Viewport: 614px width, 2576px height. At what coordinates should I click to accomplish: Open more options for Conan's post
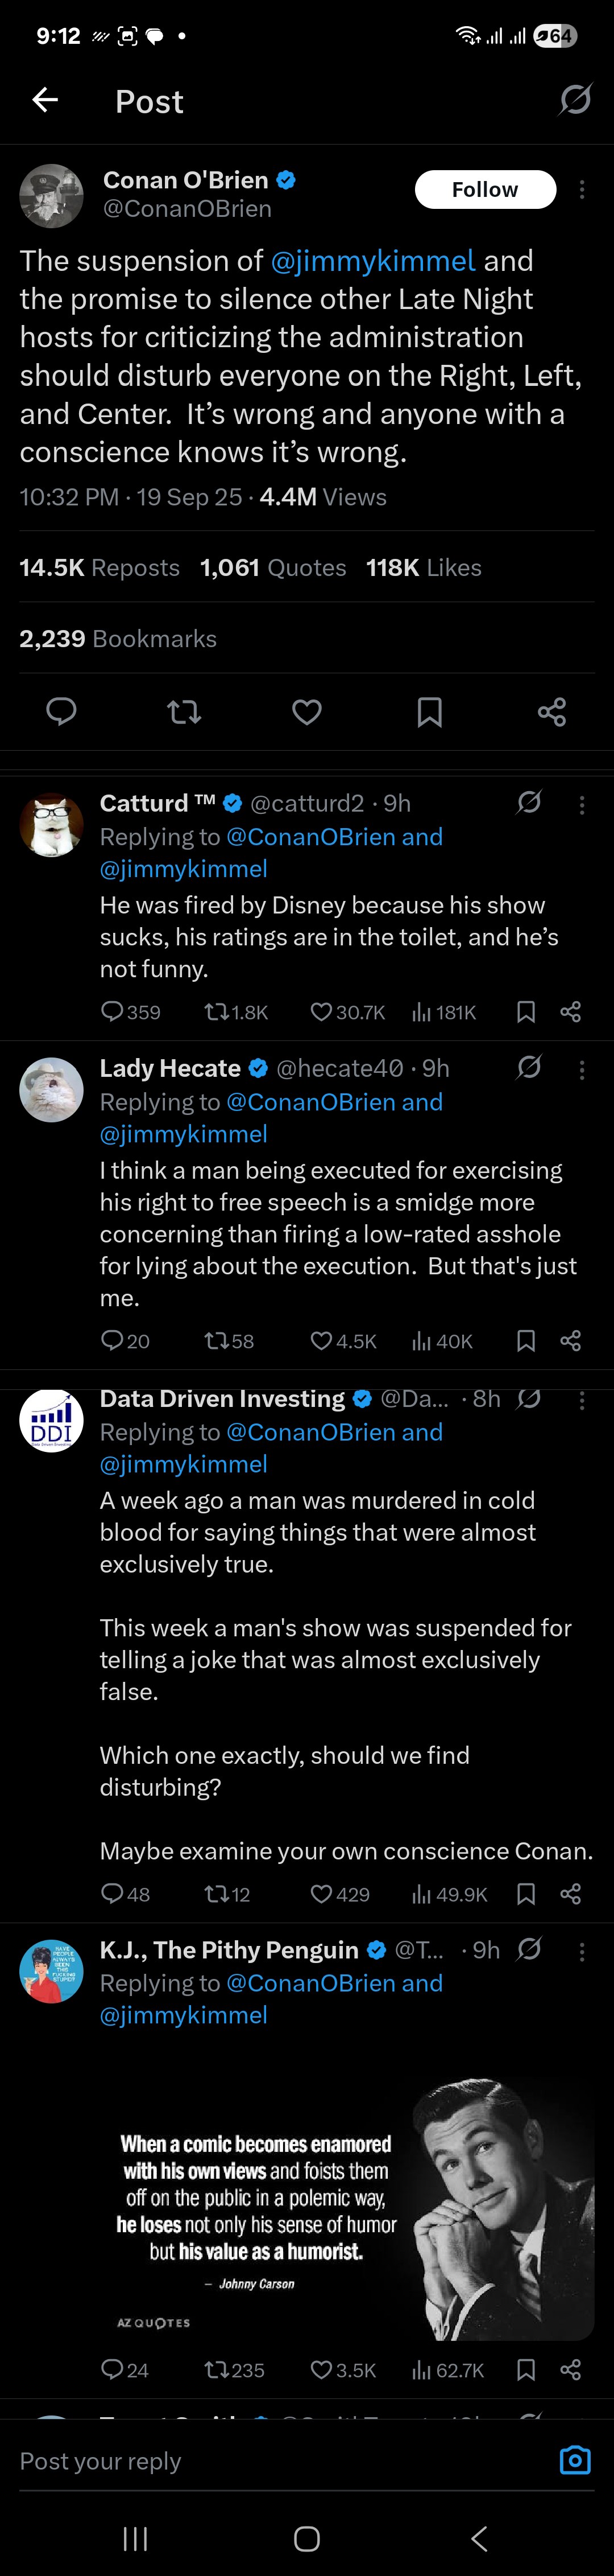pos(582,190)
